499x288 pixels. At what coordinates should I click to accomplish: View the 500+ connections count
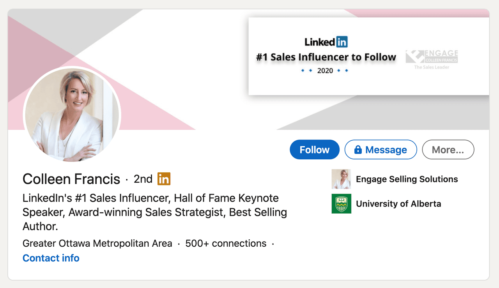226,244
